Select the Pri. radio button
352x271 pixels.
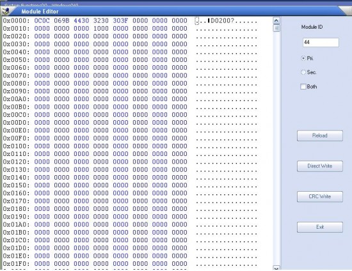point(303,58)
